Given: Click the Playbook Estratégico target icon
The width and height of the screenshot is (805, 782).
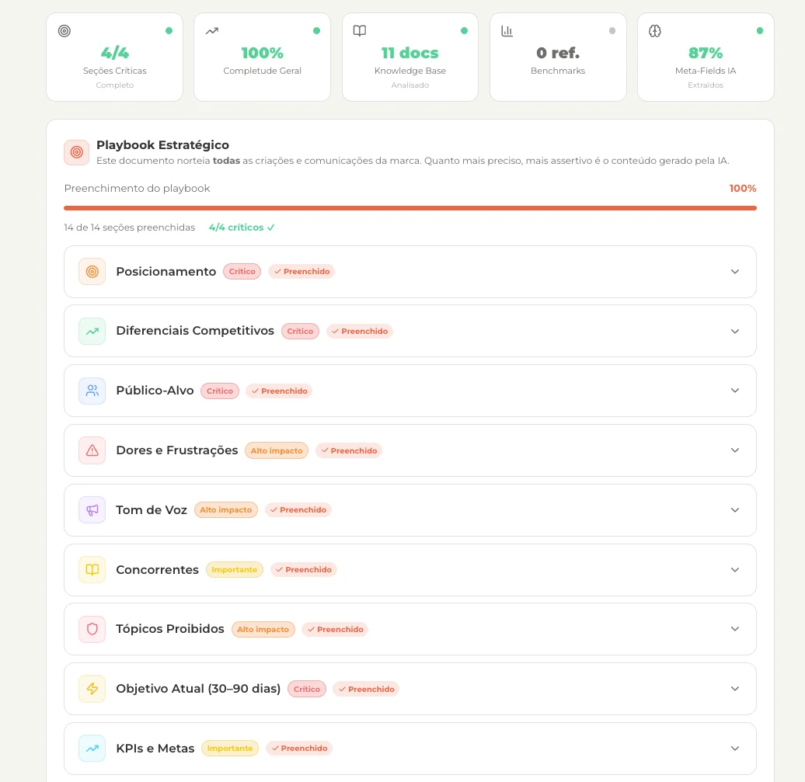Looking at the screenshot, I should [x=76, y=152].
